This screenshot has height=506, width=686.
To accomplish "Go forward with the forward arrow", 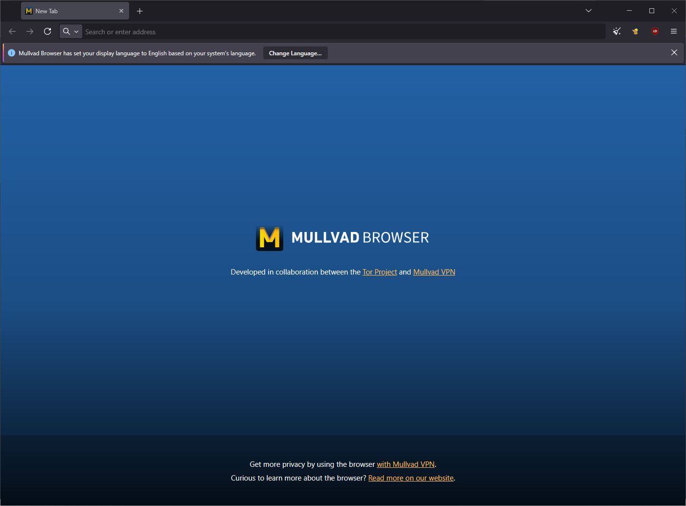I will 30,31.
